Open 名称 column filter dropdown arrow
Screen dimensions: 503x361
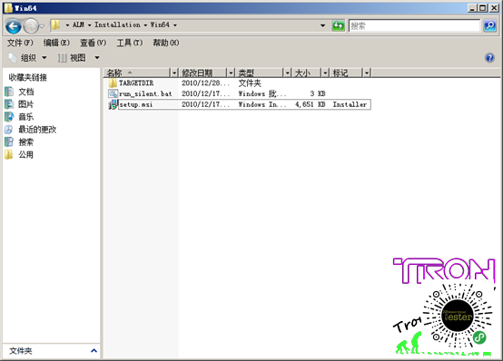[x=174, y=73]
